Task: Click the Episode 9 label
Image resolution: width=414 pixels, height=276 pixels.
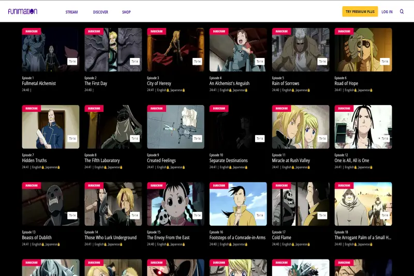Action: [x=153, y=155]
